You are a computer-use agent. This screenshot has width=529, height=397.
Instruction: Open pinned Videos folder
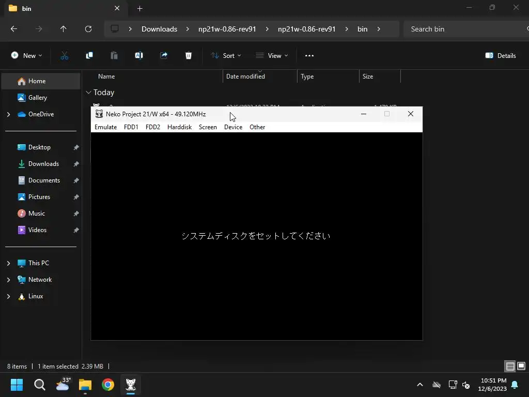37,230
